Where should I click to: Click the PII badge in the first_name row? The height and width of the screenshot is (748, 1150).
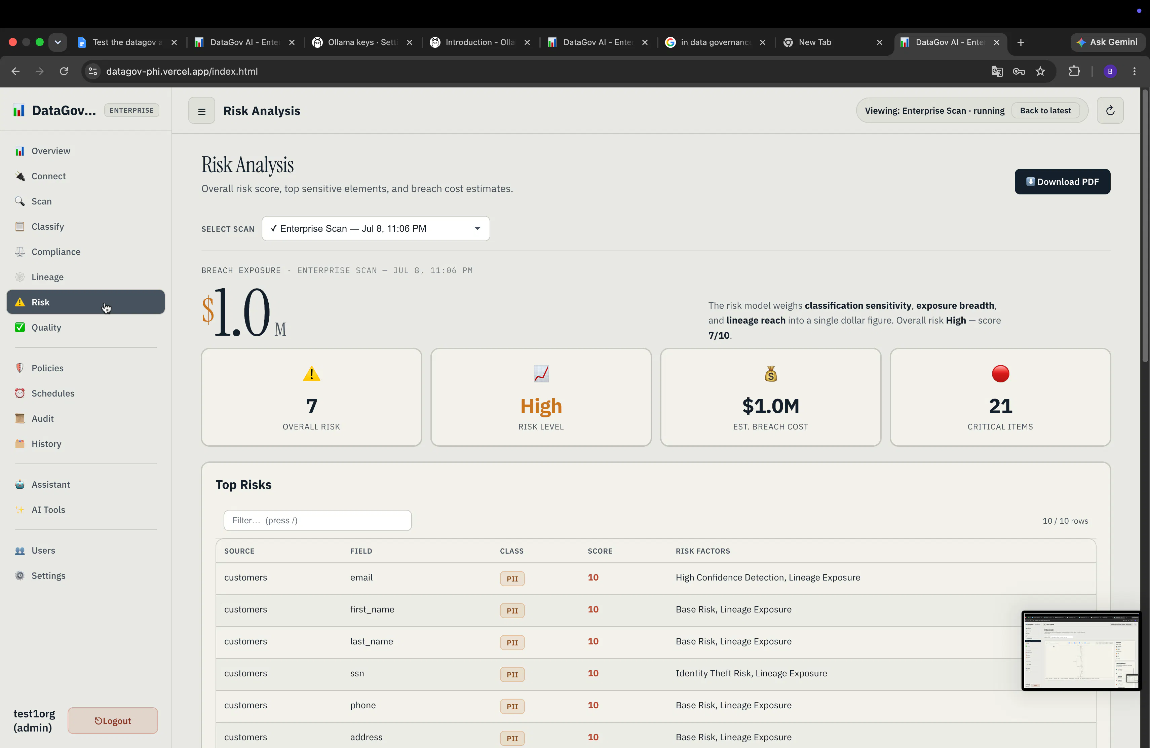click(x=512, y=610)
